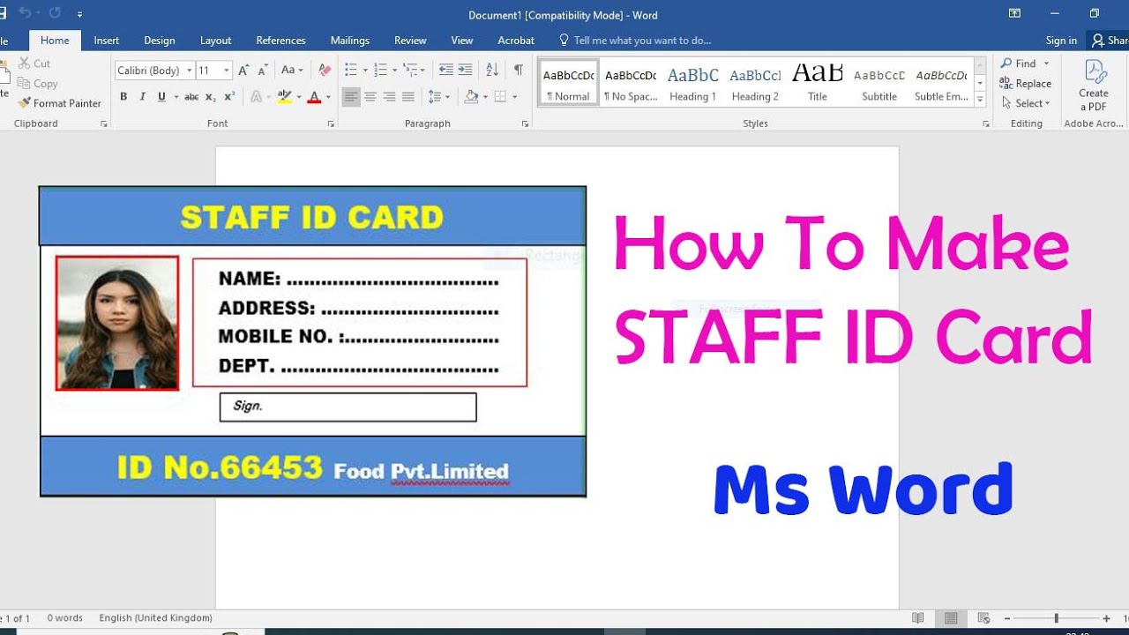Switch to Read Mode view icon
The height and width of the screenshot is (635, 1129).
point(918,618)
